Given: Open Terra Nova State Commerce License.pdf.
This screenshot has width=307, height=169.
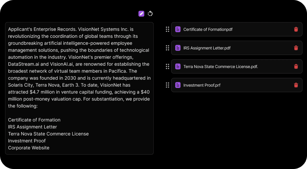Looking at the screenshot, I should (x=221, y=67).
